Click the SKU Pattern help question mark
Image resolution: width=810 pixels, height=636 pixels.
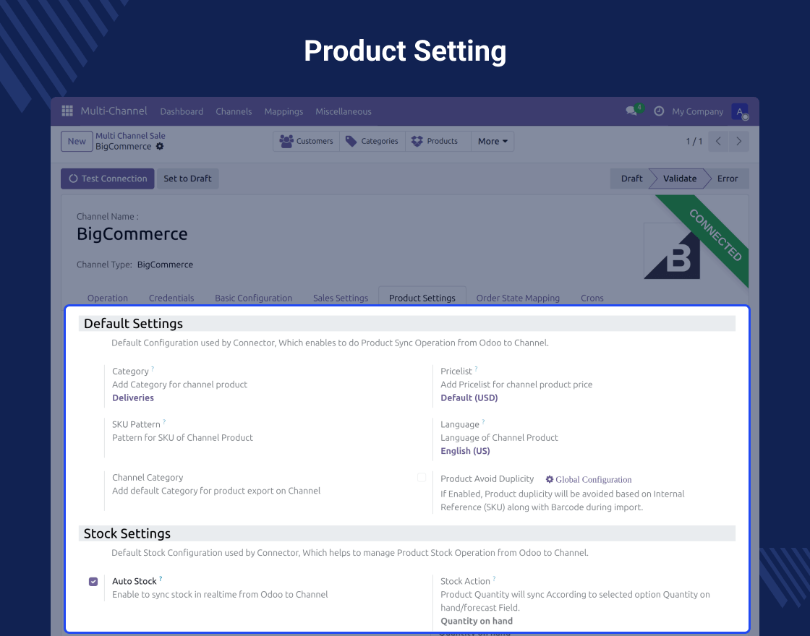coord(164,422)
